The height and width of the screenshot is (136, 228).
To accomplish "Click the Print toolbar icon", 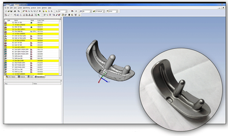I will pyautogui.click(x=15, y=11).
